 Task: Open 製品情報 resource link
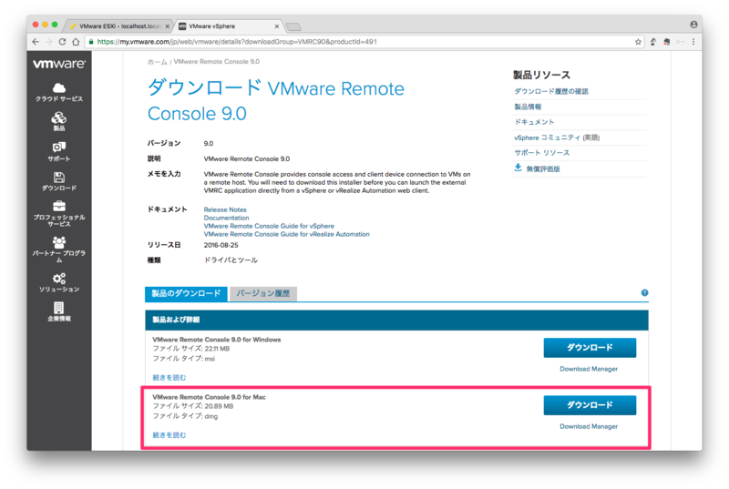coord(528,107)
